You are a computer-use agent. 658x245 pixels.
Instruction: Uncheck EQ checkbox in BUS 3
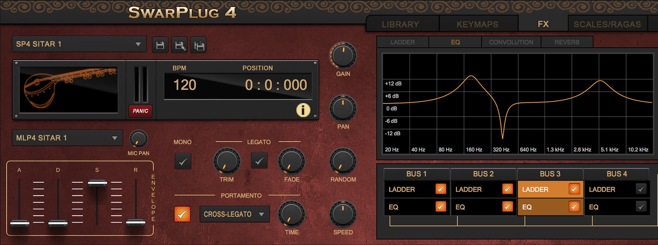coord(574,206)
